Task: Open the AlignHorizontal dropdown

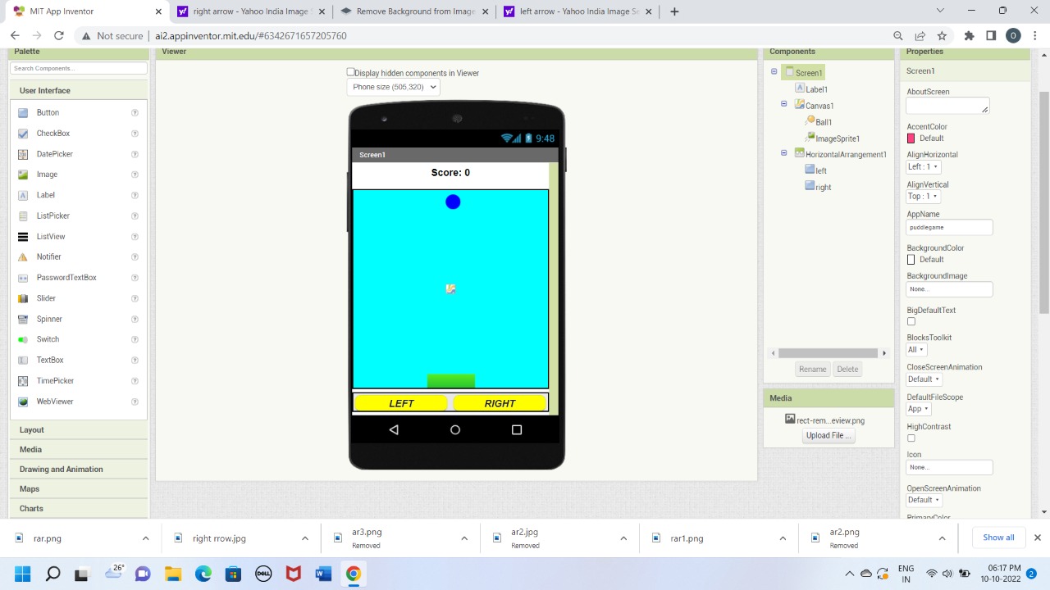Action: click(x=921, y=166)
